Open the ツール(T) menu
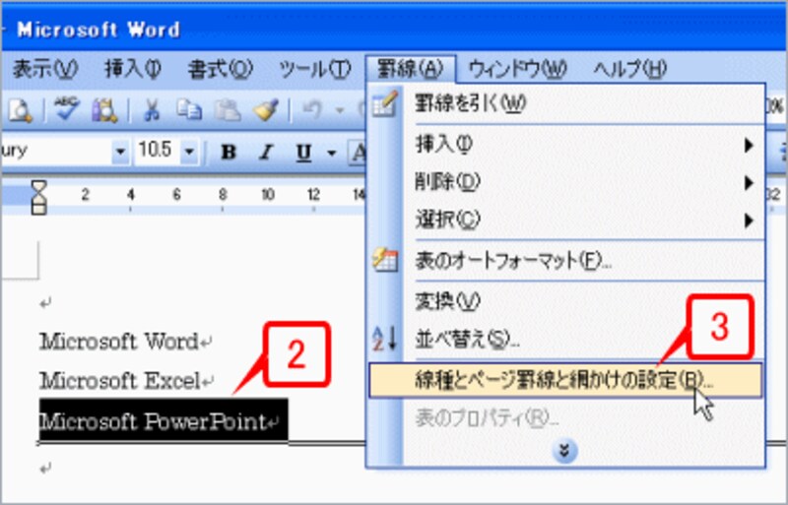The width and height of the screenshot is (788, 505). (x=314, y=69)
